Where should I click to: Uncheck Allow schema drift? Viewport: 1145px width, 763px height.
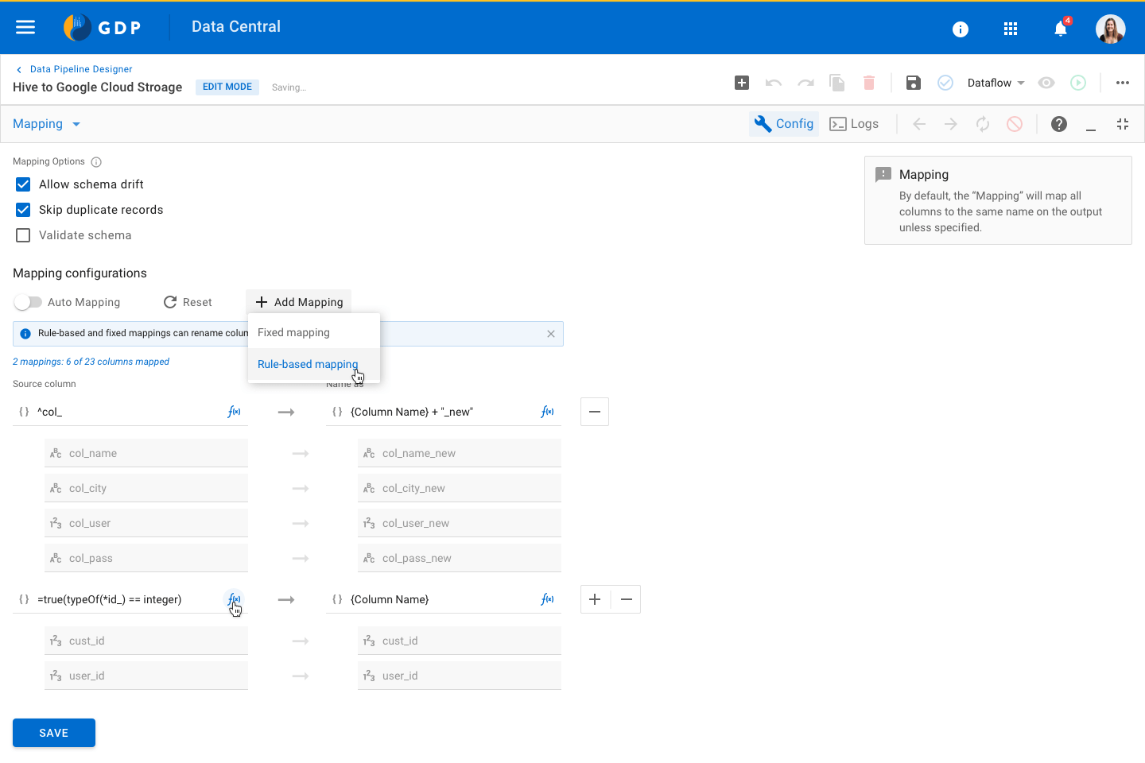point(23,184)
